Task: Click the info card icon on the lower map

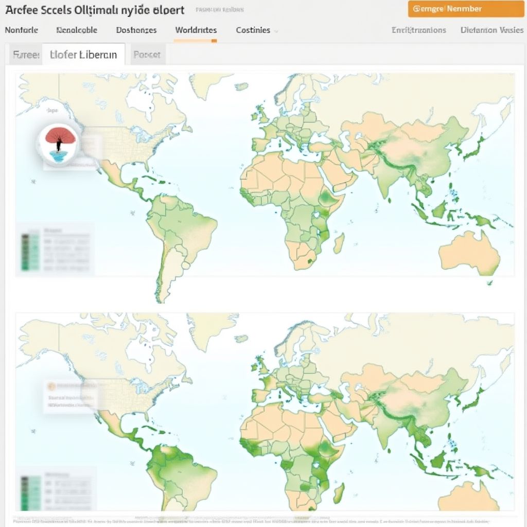Action: tap(51, 385)
